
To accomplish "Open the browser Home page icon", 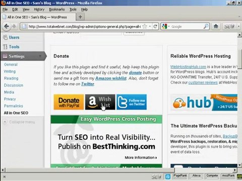I will tap(216, 26).
